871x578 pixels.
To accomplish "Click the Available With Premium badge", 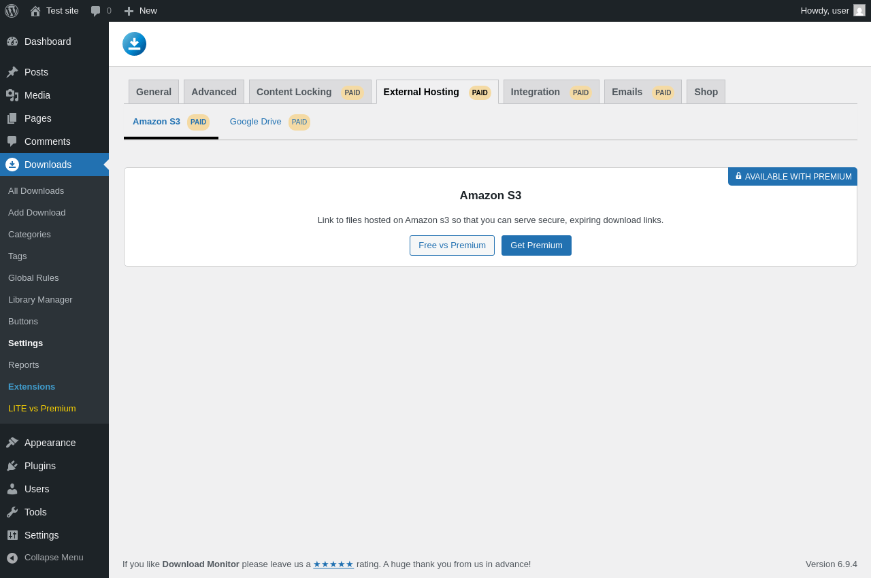I will tap(793, 177).
